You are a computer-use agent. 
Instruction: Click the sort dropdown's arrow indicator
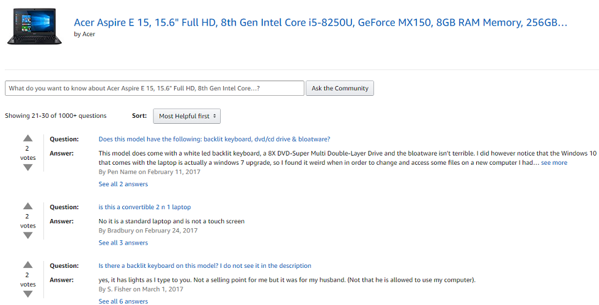(215, 117)
